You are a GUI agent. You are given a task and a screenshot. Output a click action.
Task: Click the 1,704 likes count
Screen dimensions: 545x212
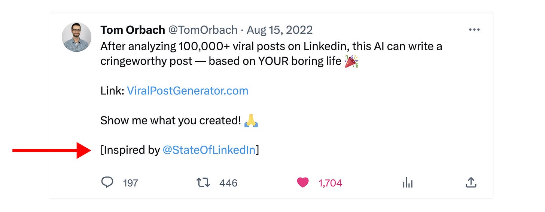(x=330, y=183)
